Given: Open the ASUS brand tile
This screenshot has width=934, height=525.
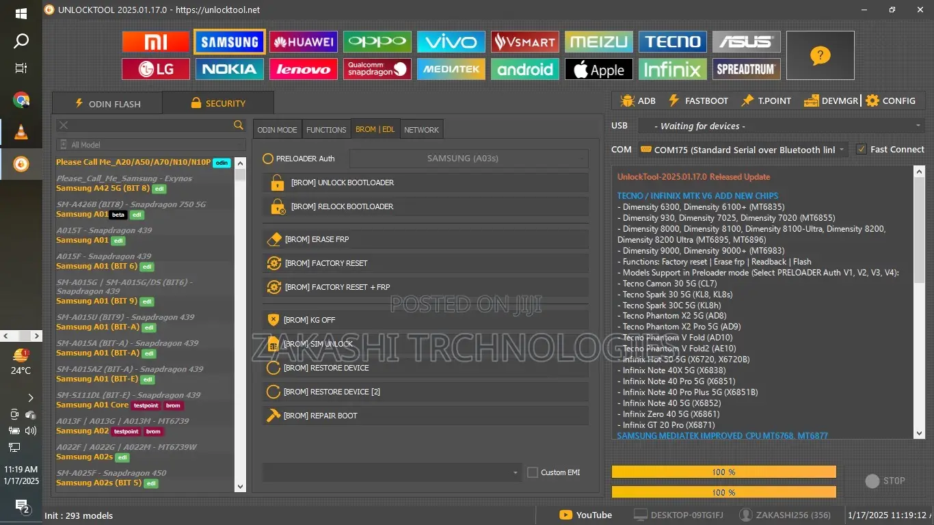Looking at the screenshot, I should (x=747, y=42).
